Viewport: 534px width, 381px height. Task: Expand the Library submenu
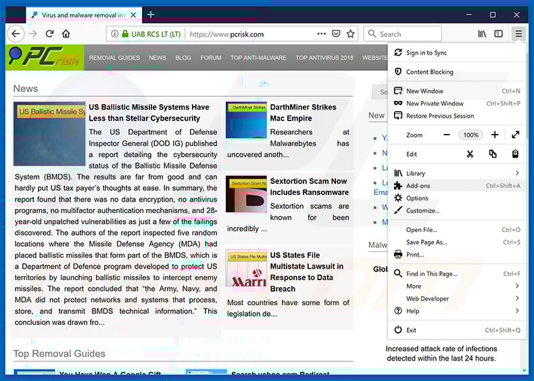coord(456,173)
